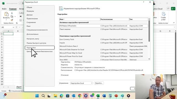Toggle bold Ж formatting
This screenshot has height=99, width=177.
click(x=21, y=16)
